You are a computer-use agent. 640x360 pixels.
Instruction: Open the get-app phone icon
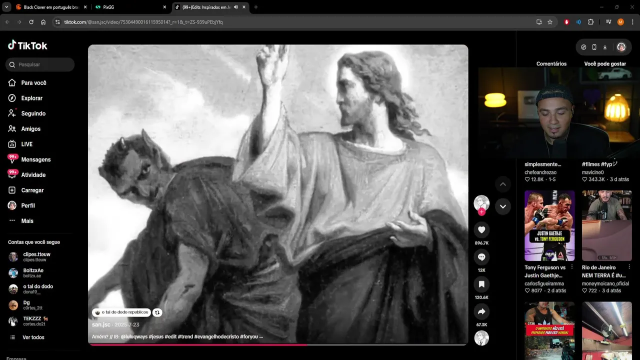point(594,47)
